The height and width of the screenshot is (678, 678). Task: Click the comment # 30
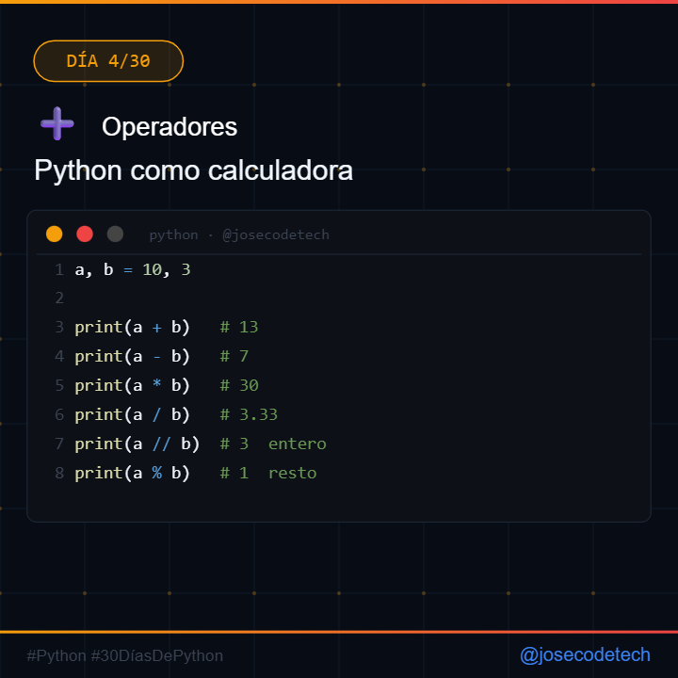point(239,386)
